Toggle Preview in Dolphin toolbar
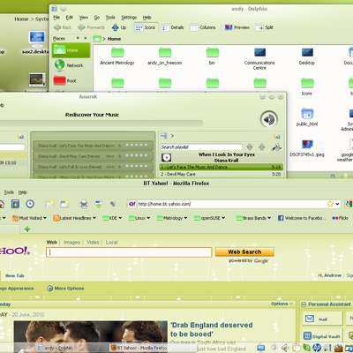353x353 pixels. [x=237, y=27]
